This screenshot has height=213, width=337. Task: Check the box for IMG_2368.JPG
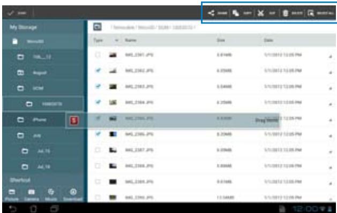98,165
